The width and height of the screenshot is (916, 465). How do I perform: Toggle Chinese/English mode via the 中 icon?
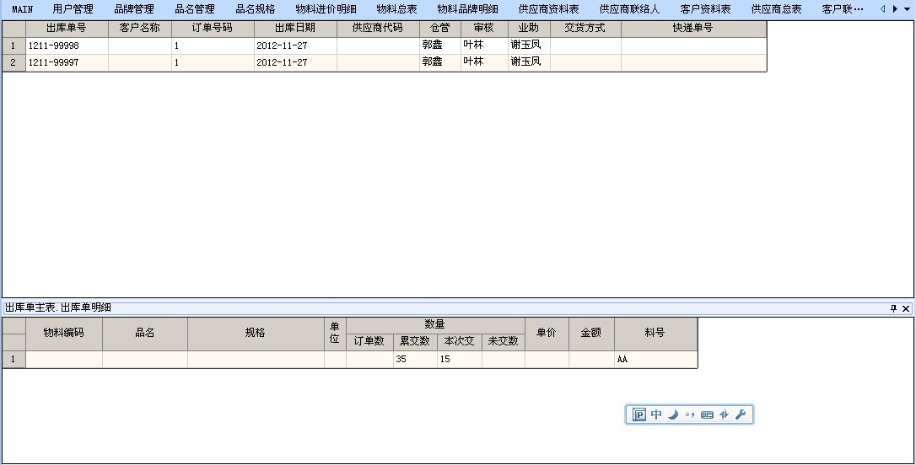(x=656, y=414)
